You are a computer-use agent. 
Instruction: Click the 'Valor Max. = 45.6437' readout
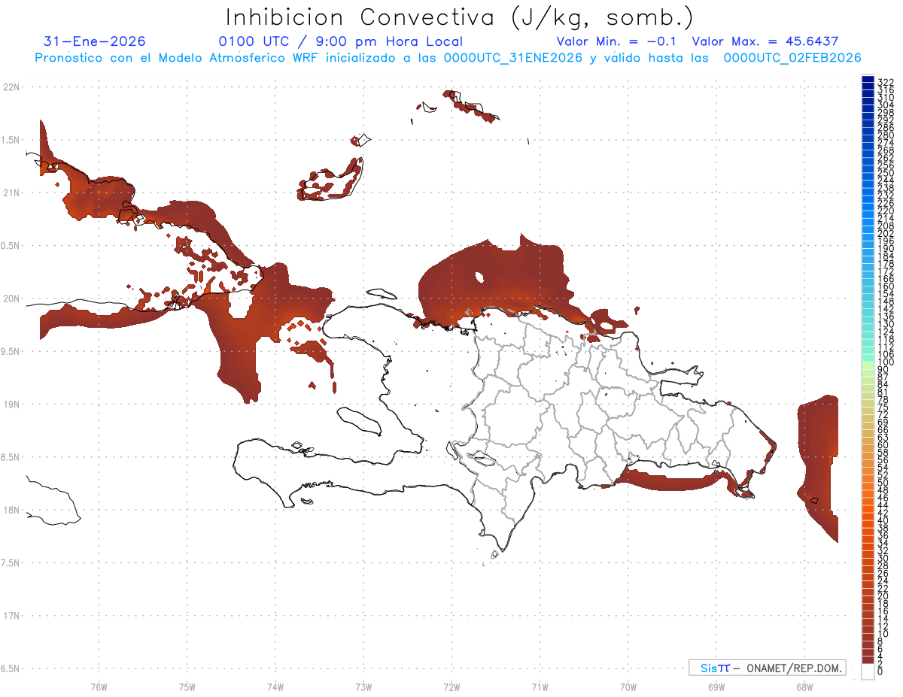pyautogui.click(x=765, y=41)
